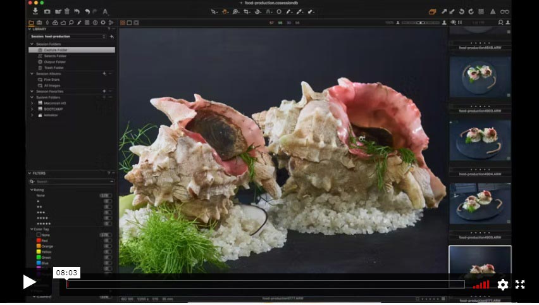Image resolution: width=539 pixels, height=305 pixels.
Task: Toggle the Green color tag filter
Action: pos(108,257)
